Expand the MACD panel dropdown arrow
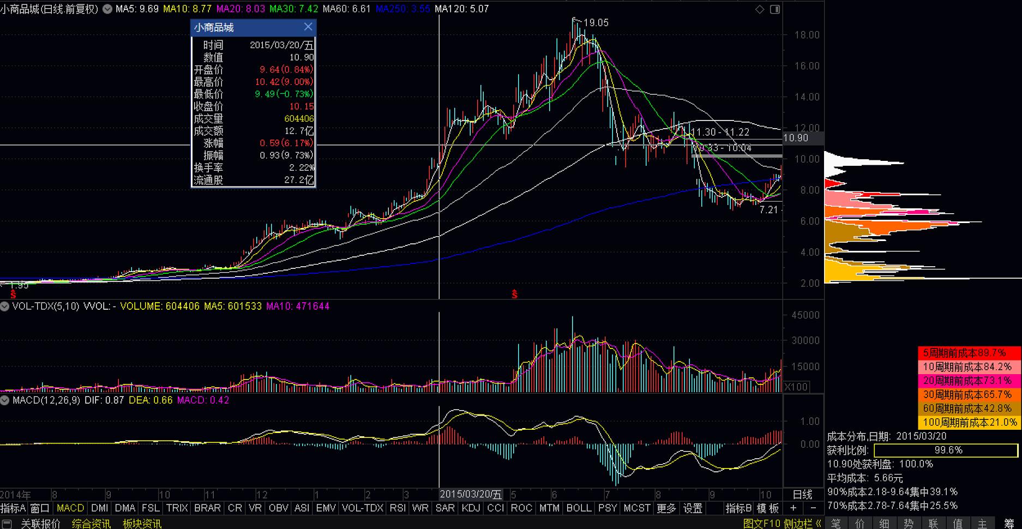 tap(5, 400)
